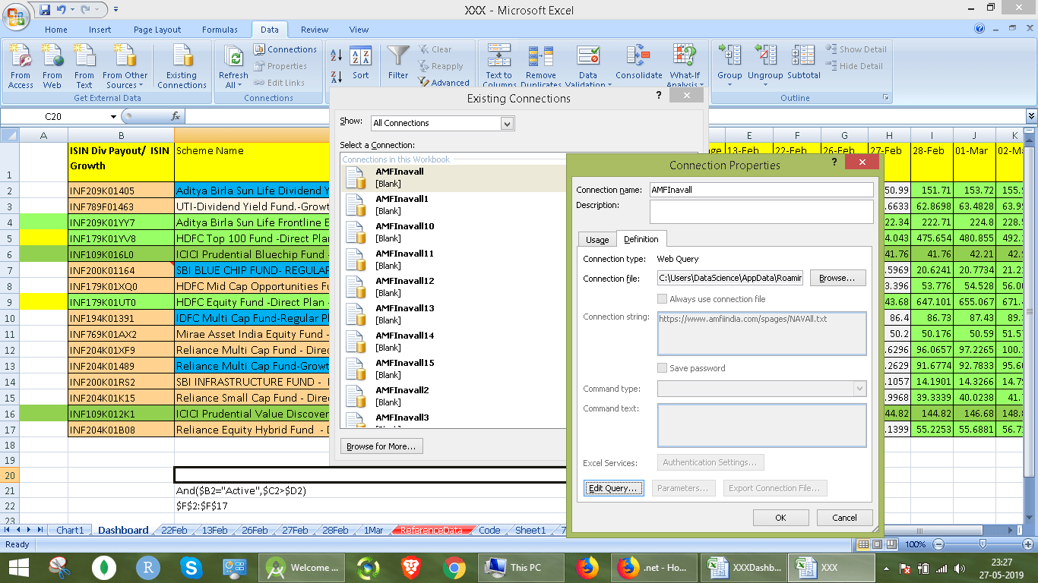Open the Windows Start menu
1038x583 pixels.
pos(18,567)
